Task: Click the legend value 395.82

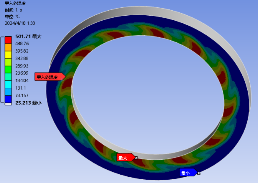Action: pyautogui.click(x=22, y=51)
